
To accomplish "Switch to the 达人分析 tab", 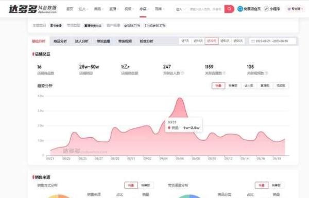I will [x=82, y=41].
